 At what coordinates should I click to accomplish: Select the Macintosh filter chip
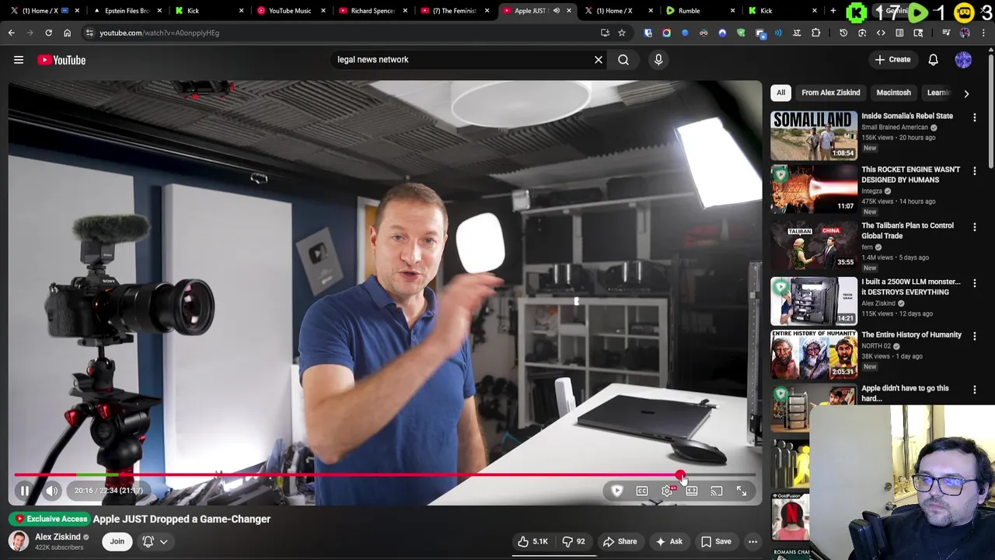[893, 93]
